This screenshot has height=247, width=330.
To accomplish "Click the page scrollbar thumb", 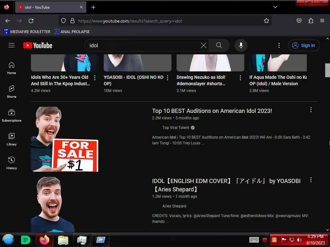I will (327, 70).
